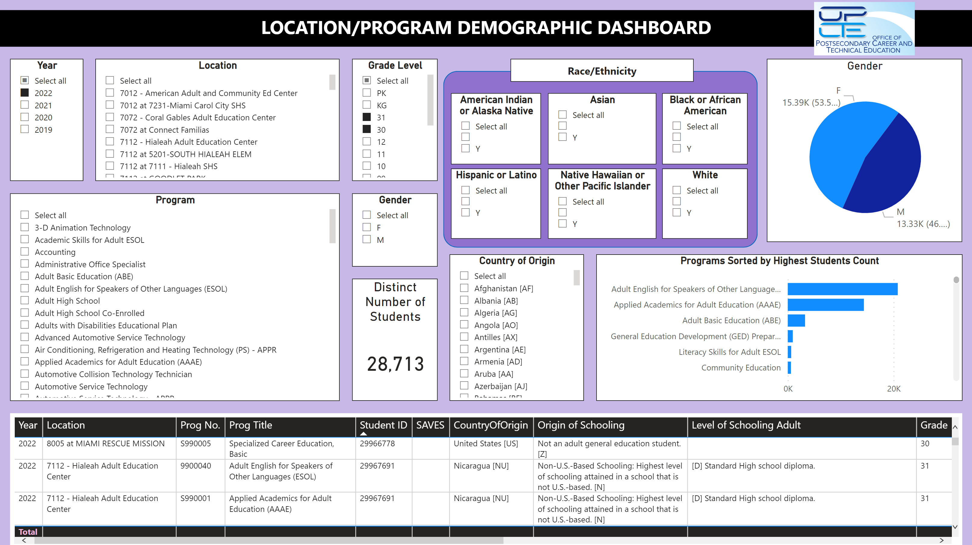Screen dimensions: 972x545
Task: Click Community Education chart label
Action: pyautogui.click(x=741, y=368)
